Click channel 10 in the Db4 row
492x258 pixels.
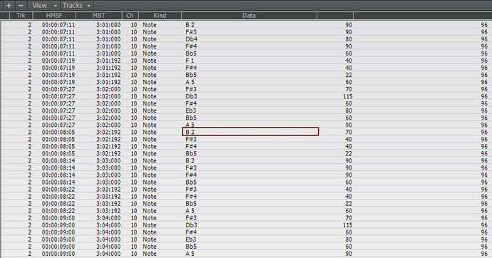(x=134, y=39)
